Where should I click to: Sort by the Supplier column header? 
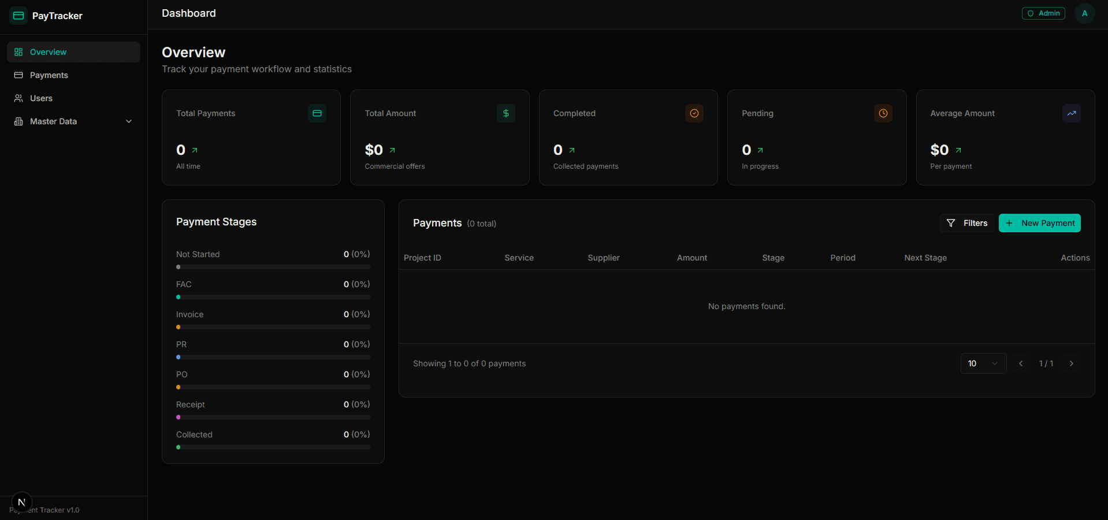click(x=604, y=258)
